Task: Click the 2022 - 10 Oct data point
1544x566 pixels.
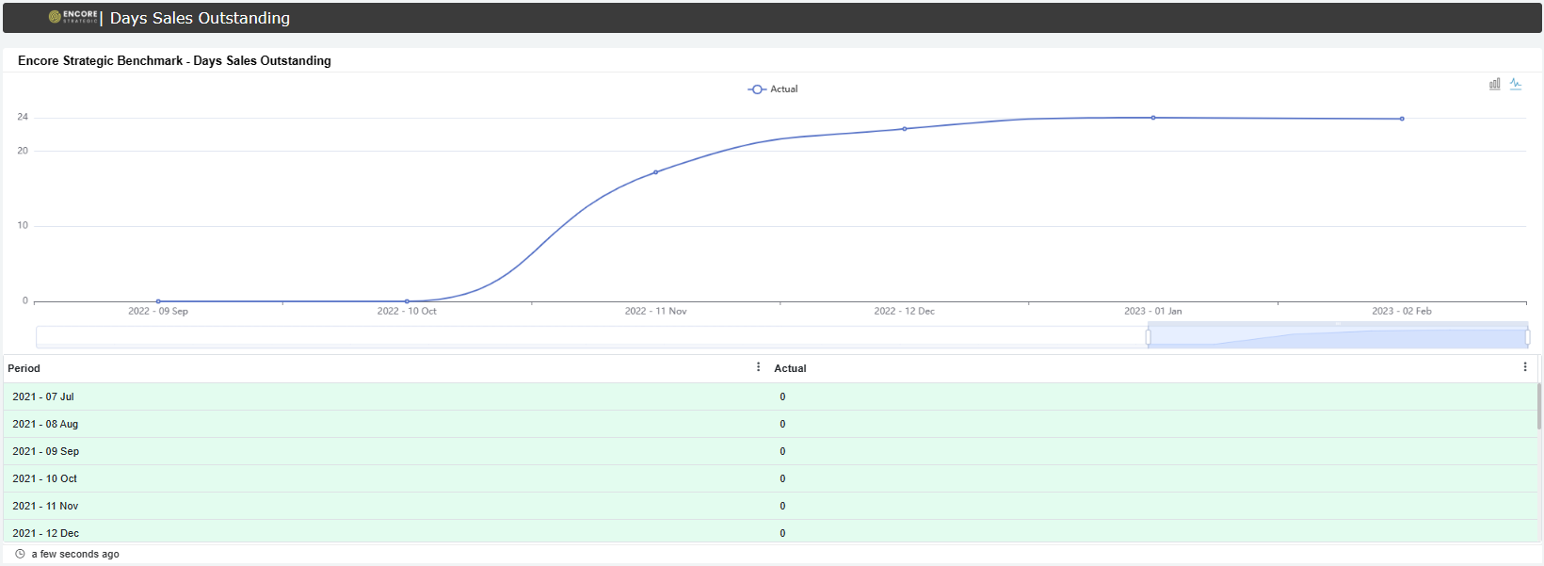Action: click(407, 301)
